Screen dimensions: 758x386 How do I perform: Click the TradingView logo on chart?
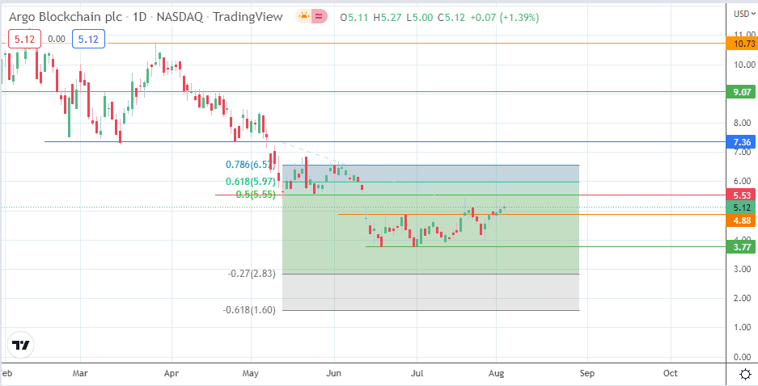click(x=21, y=345)
